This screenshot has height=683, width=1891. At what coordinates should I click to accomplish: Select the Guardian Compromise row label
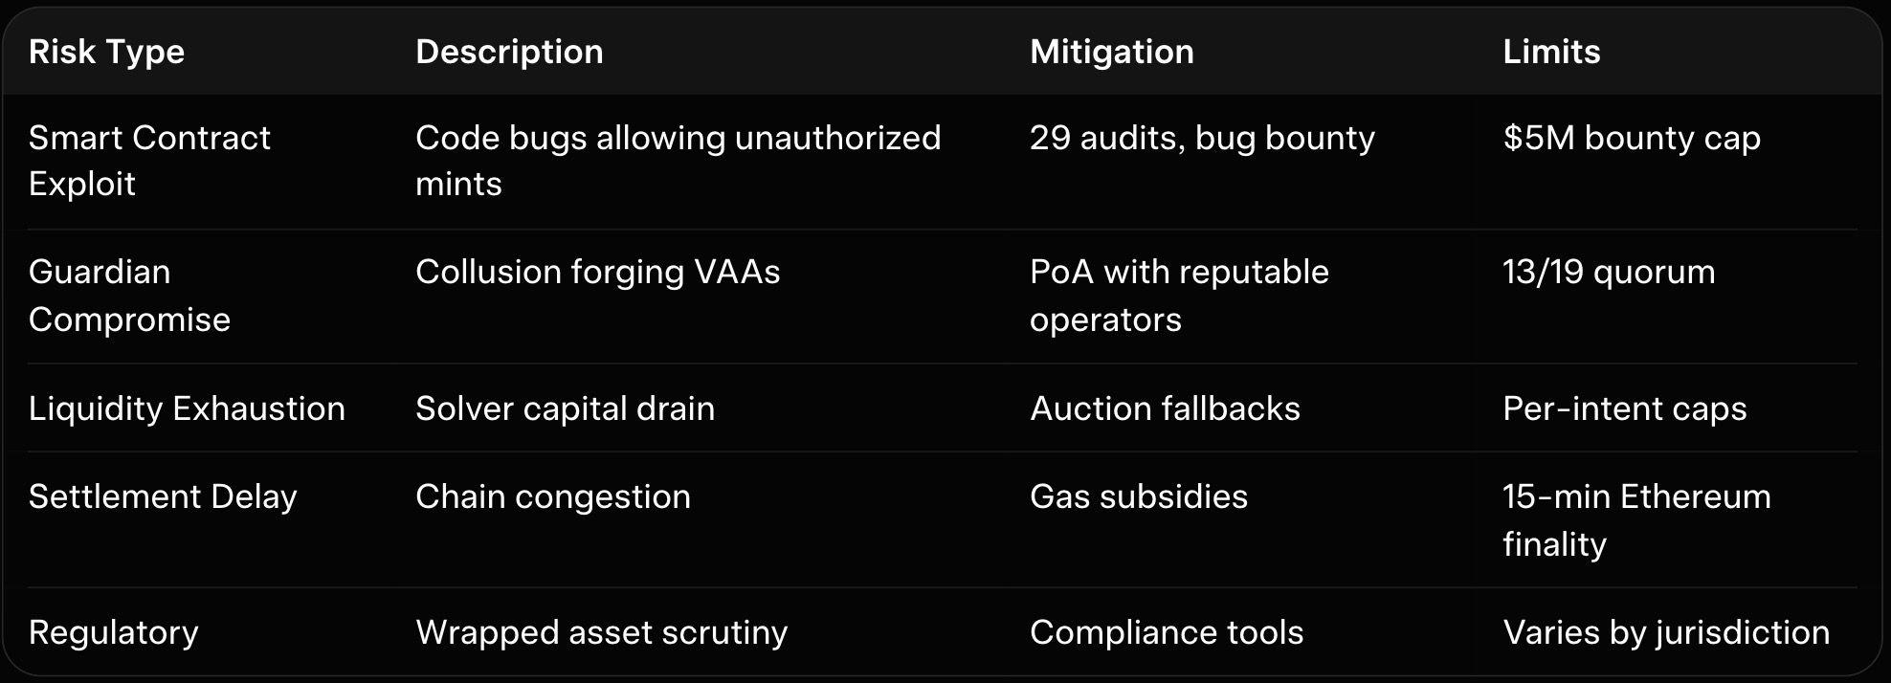click(x=129, y=296)
